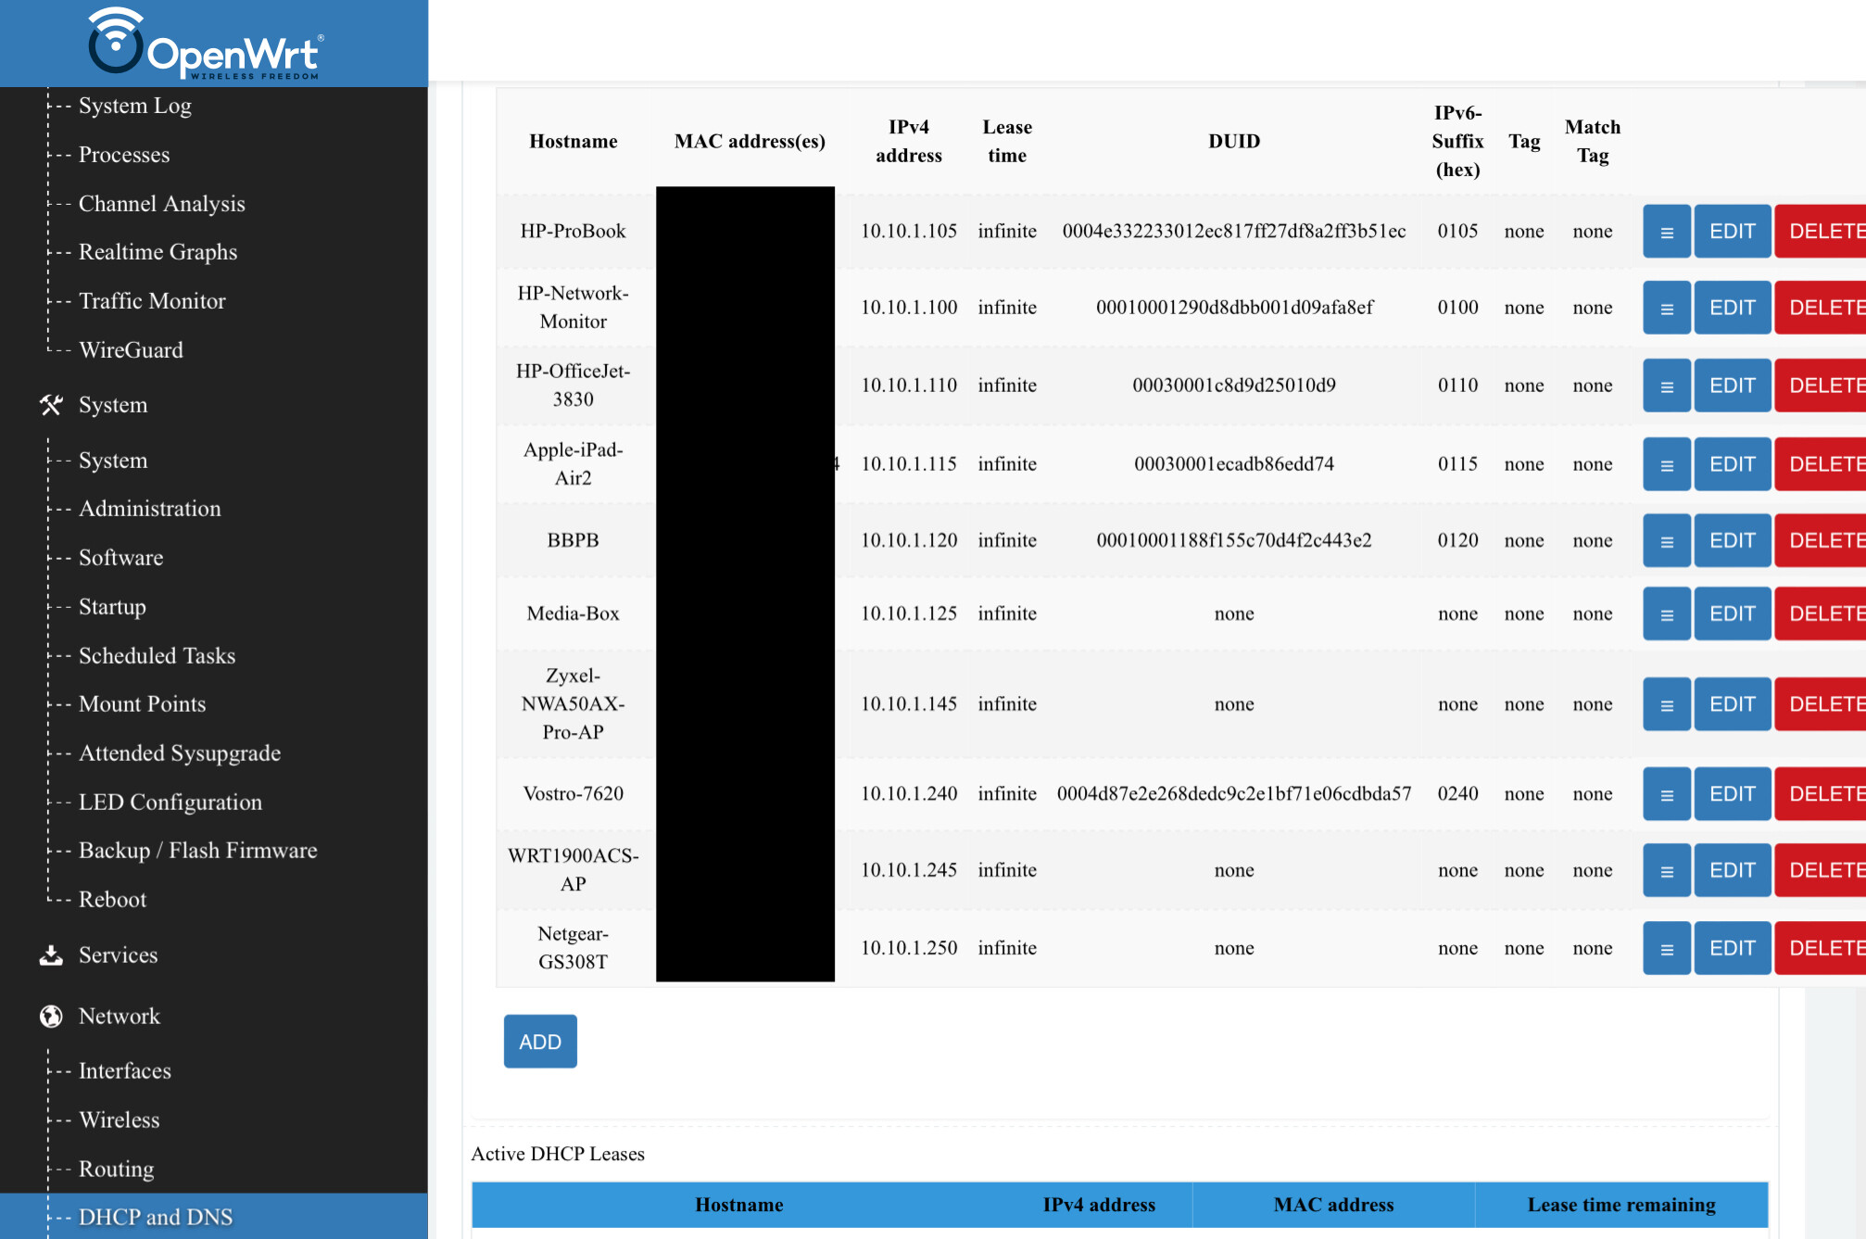
Task: Open Processes page
Action: pyautogui.click(x=124, y=155)
